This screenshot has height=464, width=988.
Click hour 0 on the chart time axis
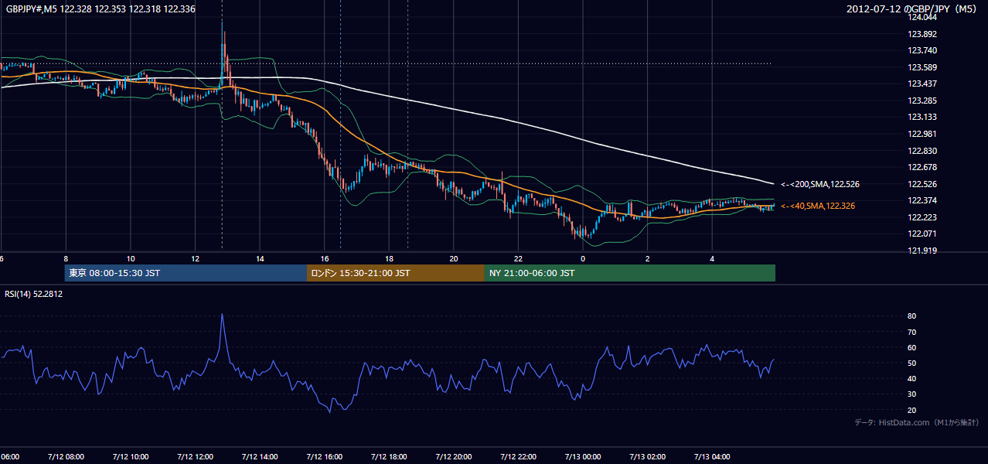(x=583, y=258)
